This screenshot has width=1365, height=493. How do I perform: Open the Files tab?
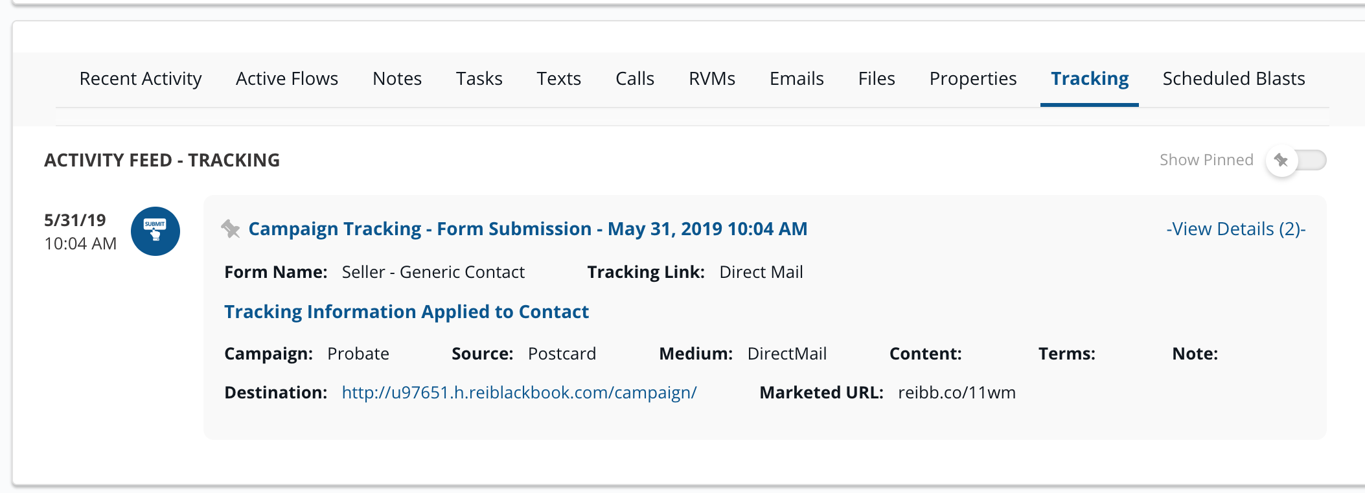pyautogui.click(x=877, y=78)
